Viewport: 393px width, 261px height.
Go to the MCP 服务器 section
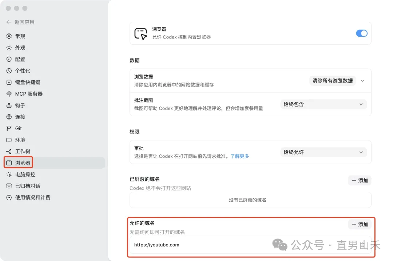point(55,94)
